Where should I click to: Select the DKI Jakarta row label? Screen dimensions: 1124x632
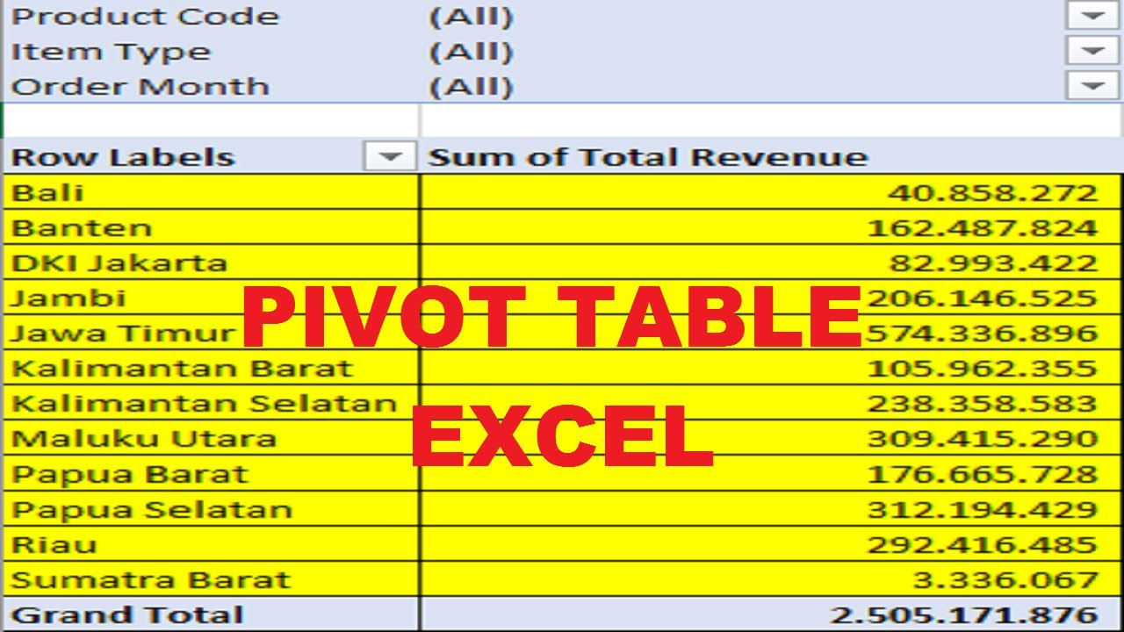211,262
